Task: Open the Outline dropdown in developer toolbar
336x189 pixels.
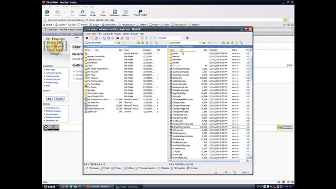Action: click(142, 25)
